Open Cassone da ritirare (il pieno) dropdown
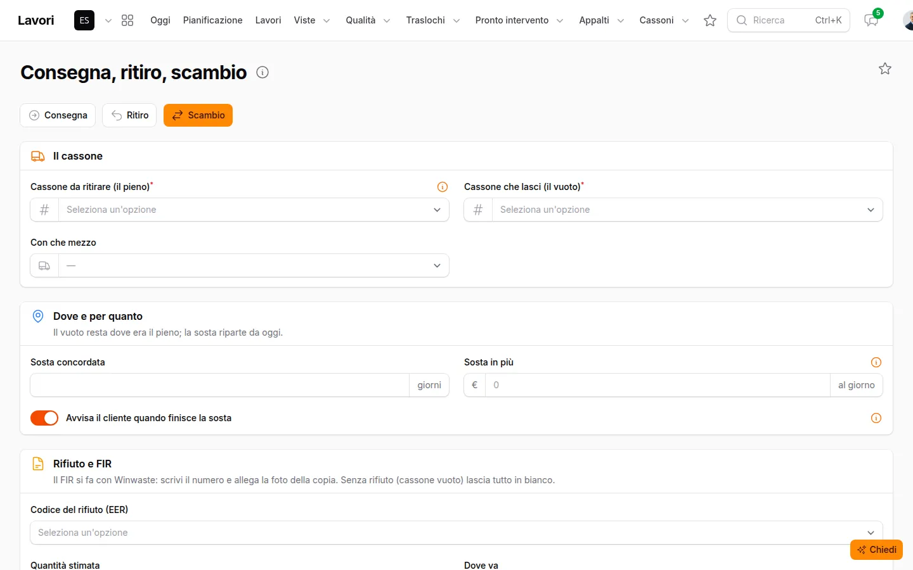This screenshot has height=570, width=913. [240, 210]
